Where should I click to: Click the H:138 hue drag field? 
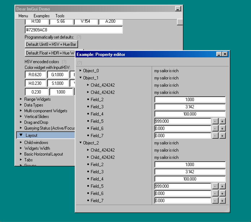point(35,21)
